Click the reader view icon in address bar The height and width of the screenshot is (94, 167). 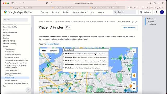coord(52,3)
